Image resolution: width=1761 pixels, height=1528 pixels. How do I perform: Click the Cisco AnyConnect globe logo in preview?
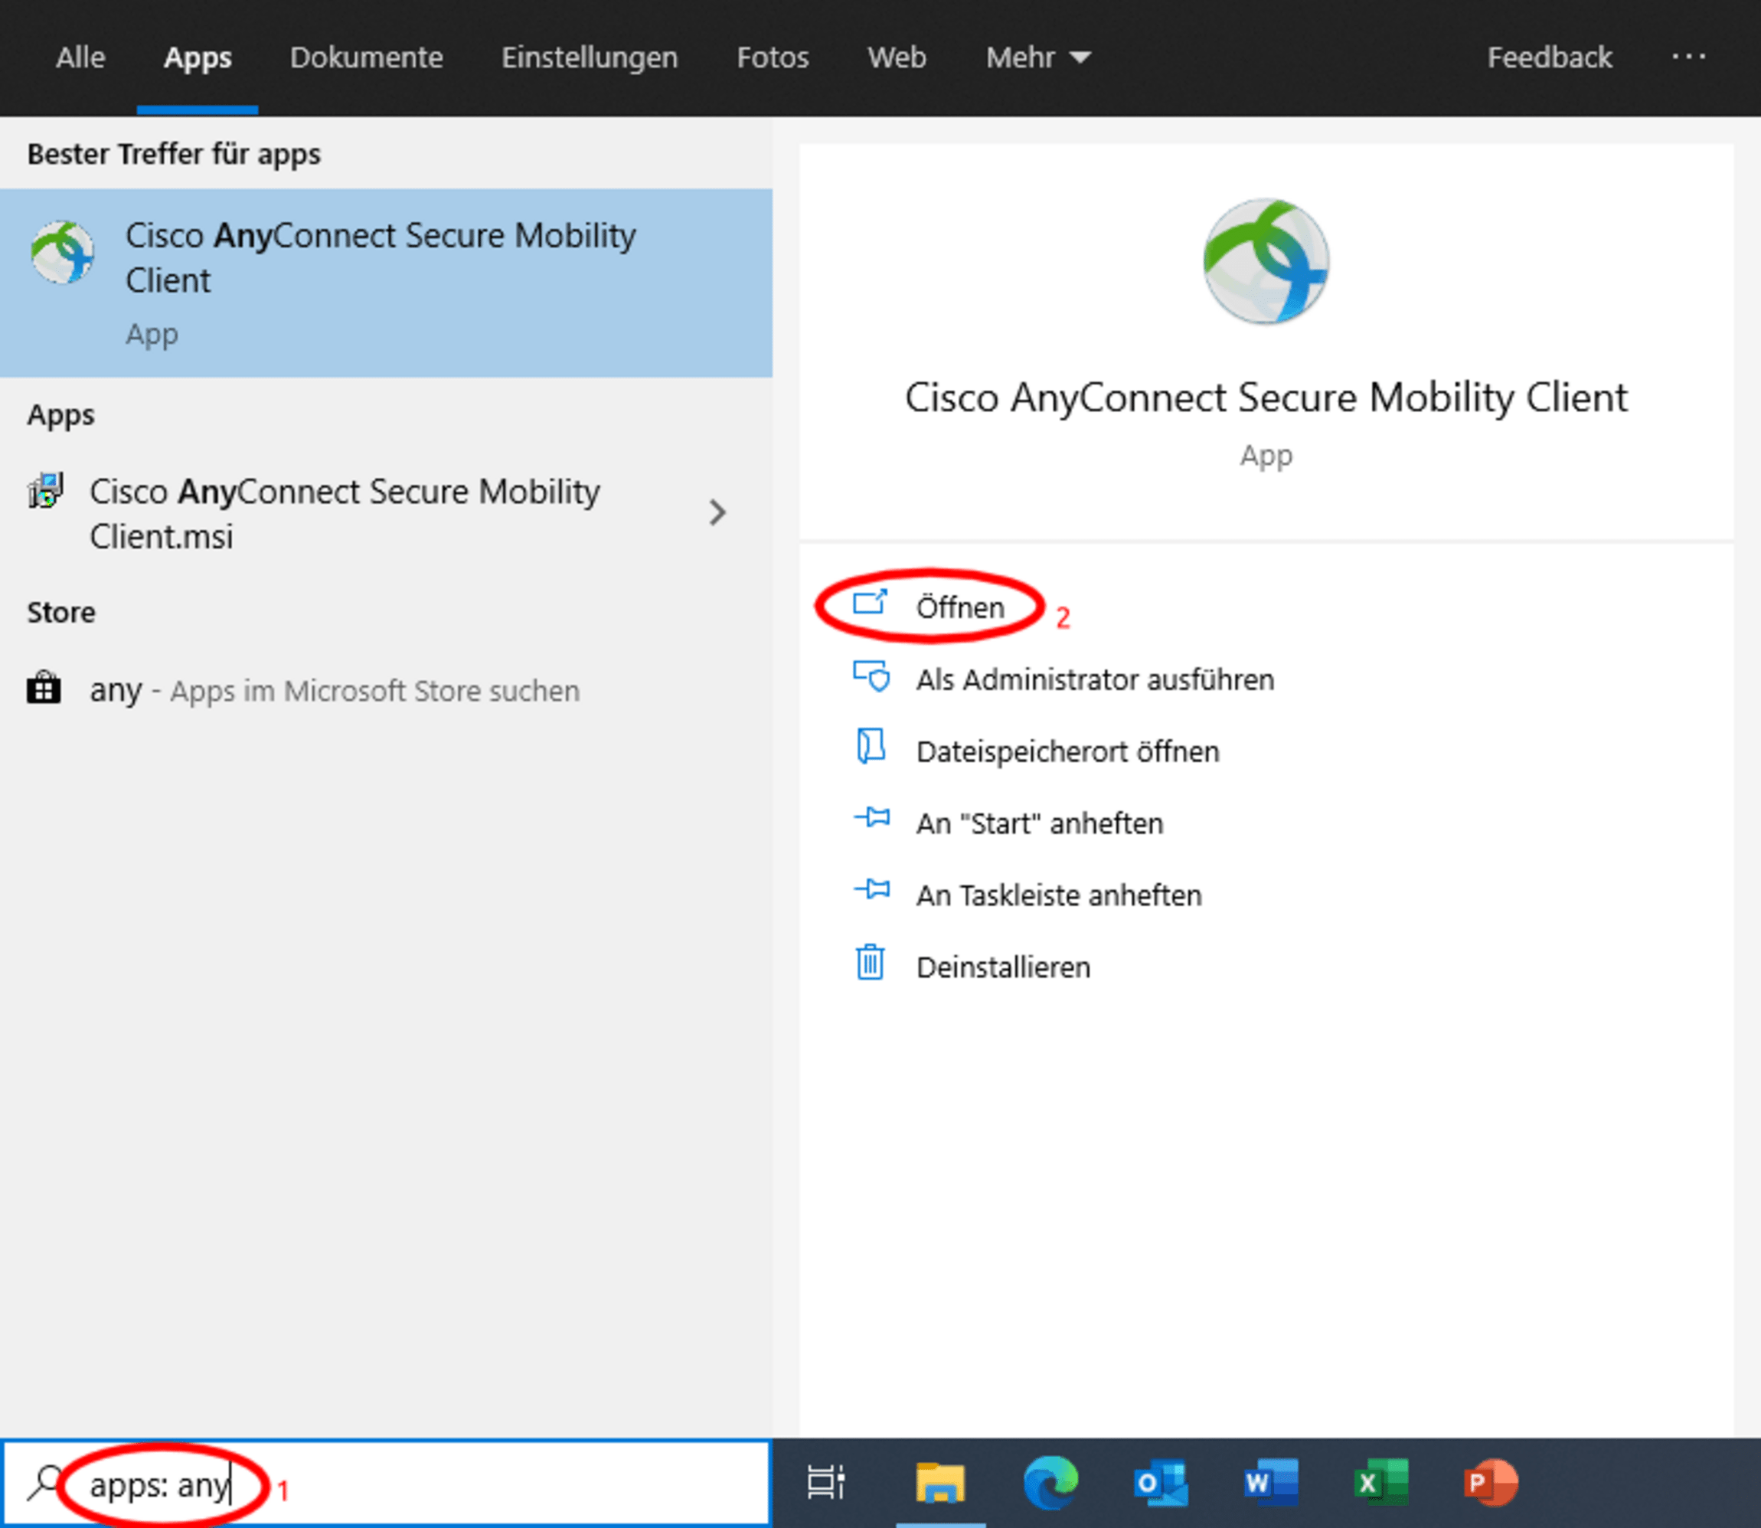click(1266, 262)
